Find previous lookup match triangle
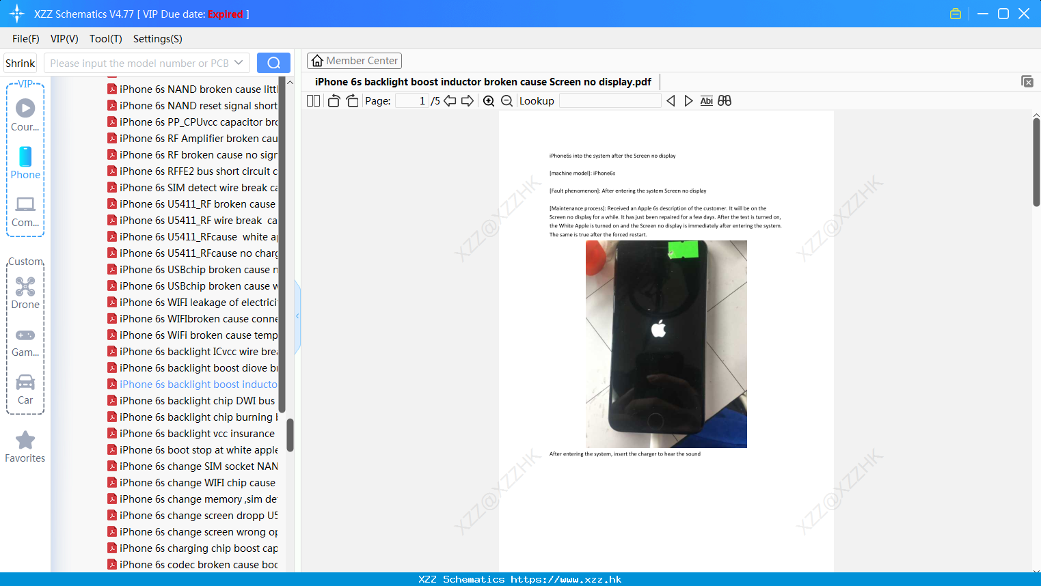Image resolution: width=1041 pixels, height=586 pixels. coord(671,101)
